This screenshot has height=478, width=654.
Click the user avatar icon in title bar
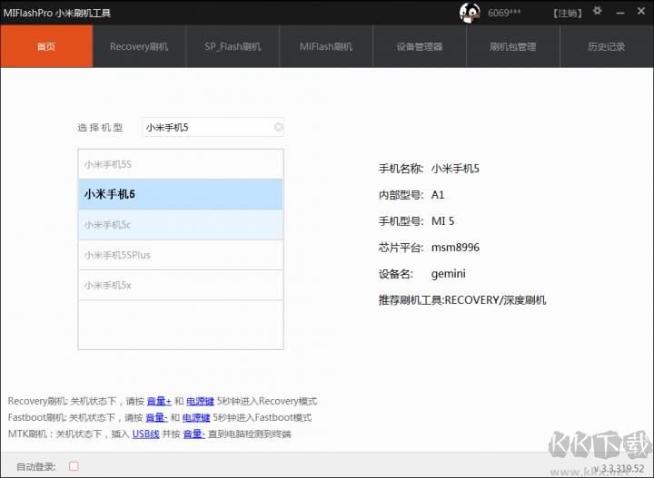[x=470, y=13]
